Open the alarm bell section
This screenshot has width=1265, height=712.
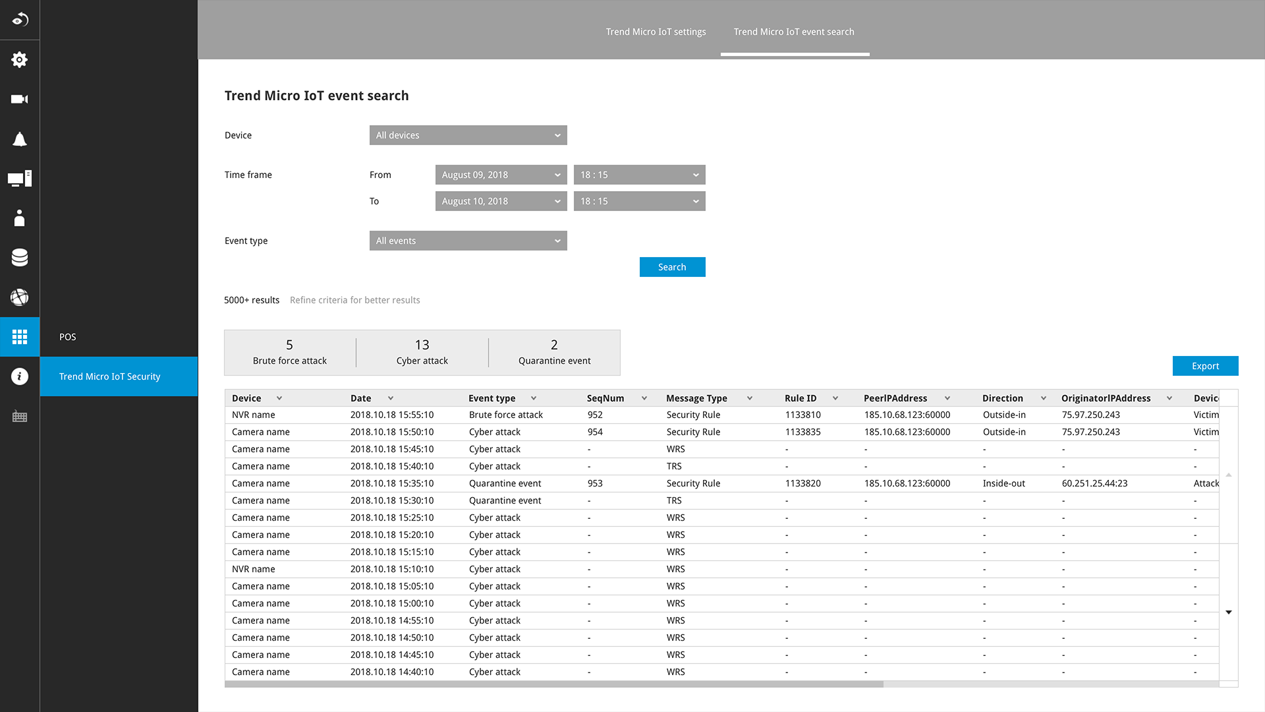coord(20,139)
